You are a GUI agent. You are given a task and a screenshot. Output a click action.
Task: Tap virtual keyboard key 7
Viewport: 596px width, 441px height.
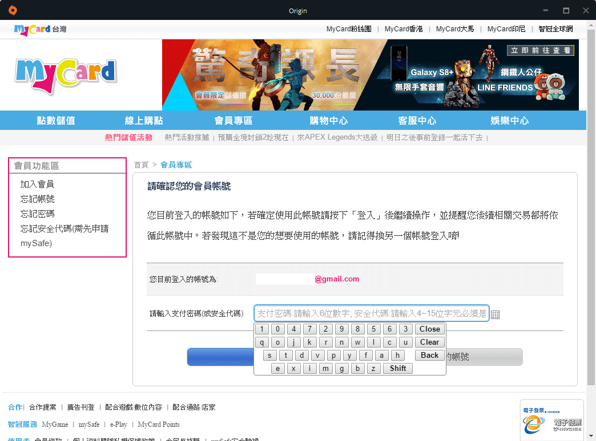click(309, 329)
